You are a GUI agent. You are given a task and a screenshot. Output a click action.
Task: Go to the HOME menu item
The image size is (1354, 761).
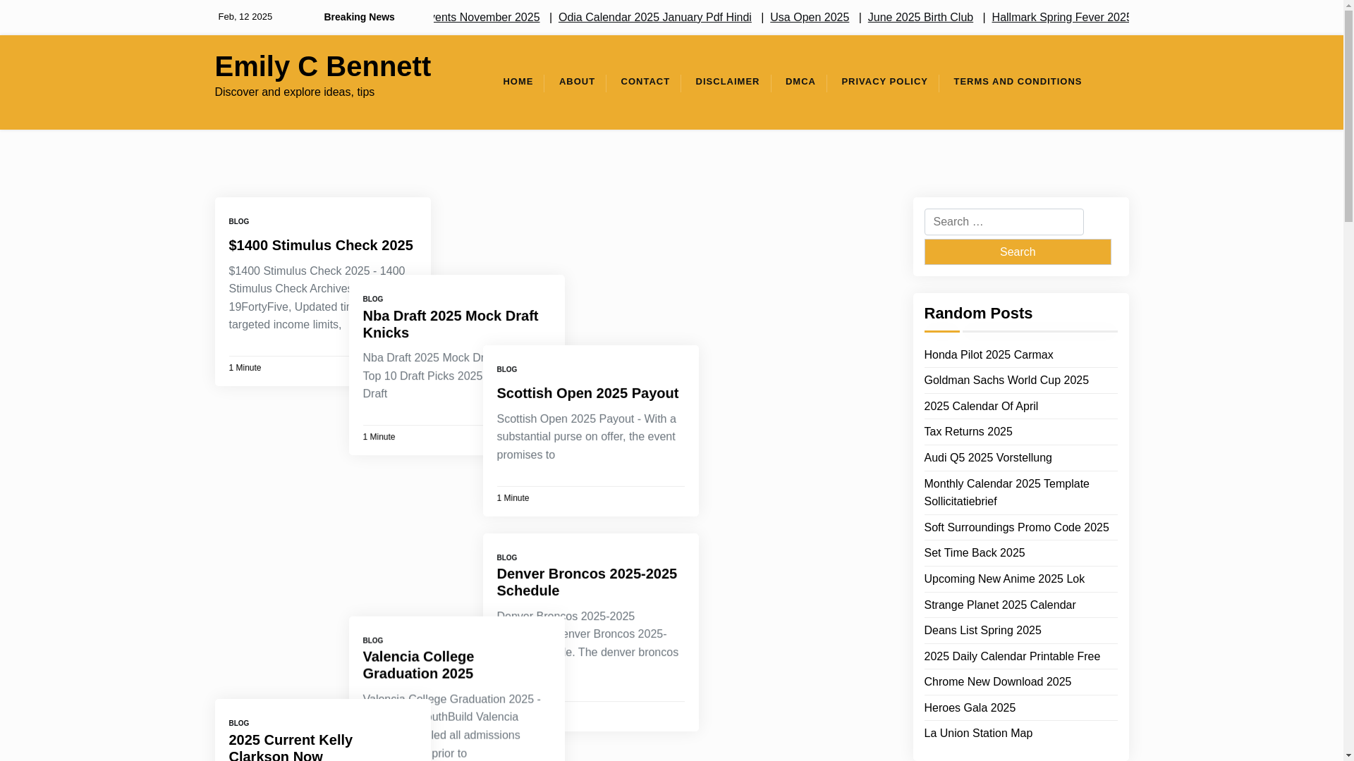[x=518, y=82]
